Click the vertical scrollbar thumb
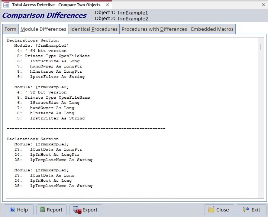 [261, 47]
